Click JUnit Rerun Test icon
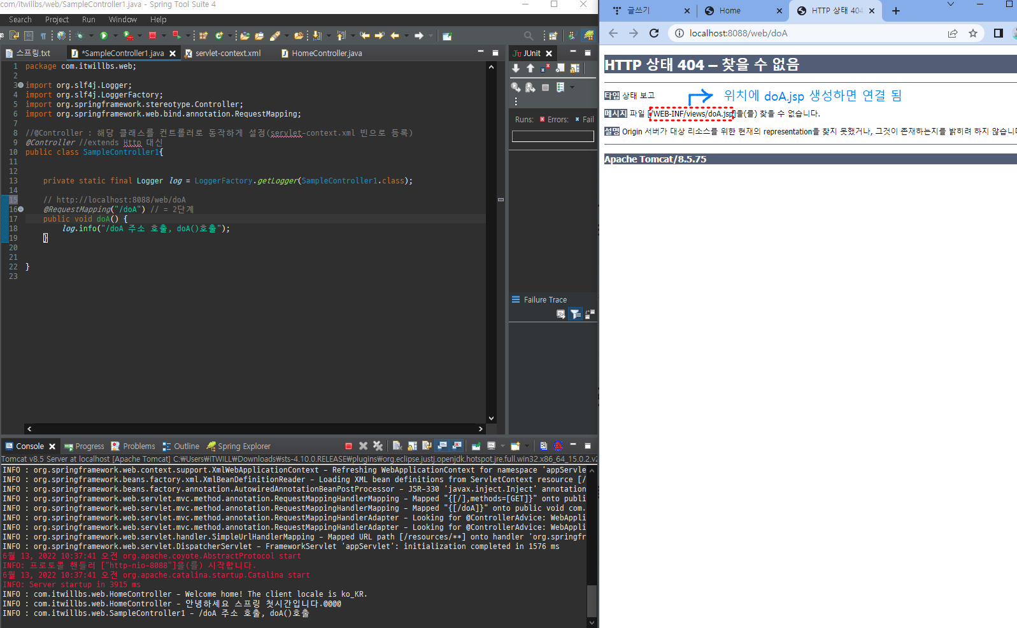This screenshot has height=628, width=1017. click(x=516, y=87)
